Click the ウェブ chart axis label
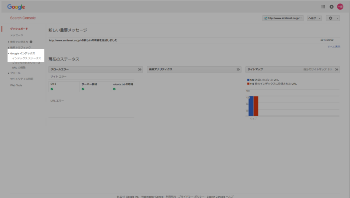 click(x=253, y=119)
